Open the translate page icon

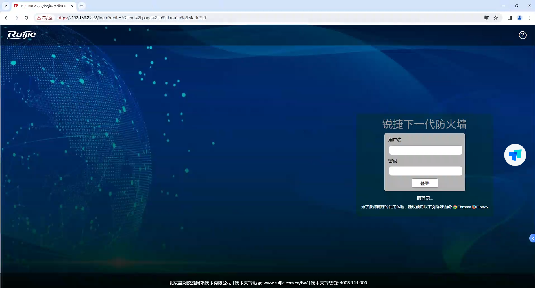point(487,18)
